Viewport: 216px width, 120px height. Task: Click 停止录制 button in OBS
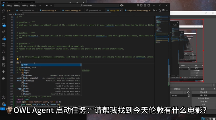coord(203,95)
